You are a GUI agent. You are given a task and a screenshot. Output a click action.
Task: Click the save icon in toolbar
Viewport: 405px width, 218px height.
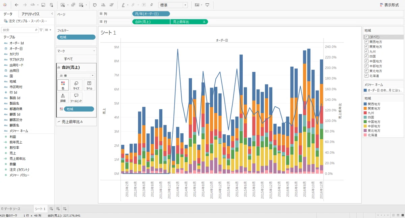tap(43, 5)
